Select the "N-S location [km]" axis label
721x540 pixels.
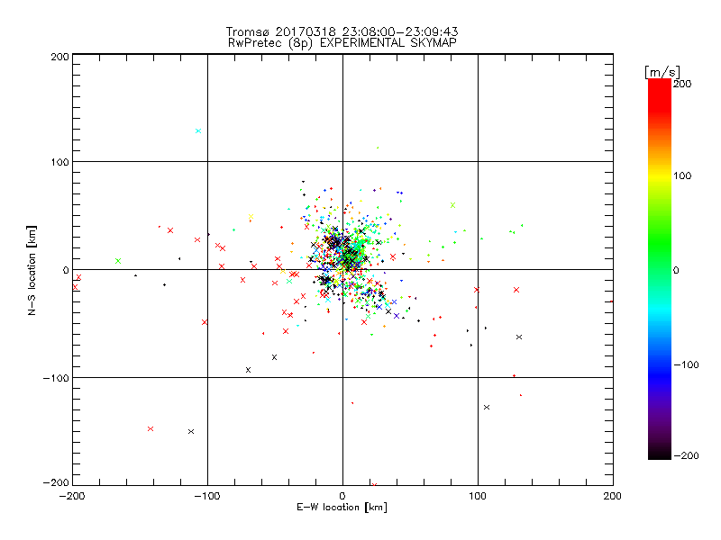click(32, 270)
